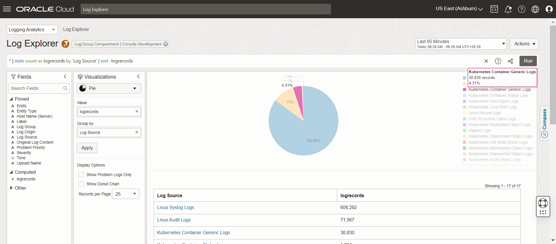Open the Logging Analytics dropdown
This screenshot has width=556, height=244.
[32, 29]
